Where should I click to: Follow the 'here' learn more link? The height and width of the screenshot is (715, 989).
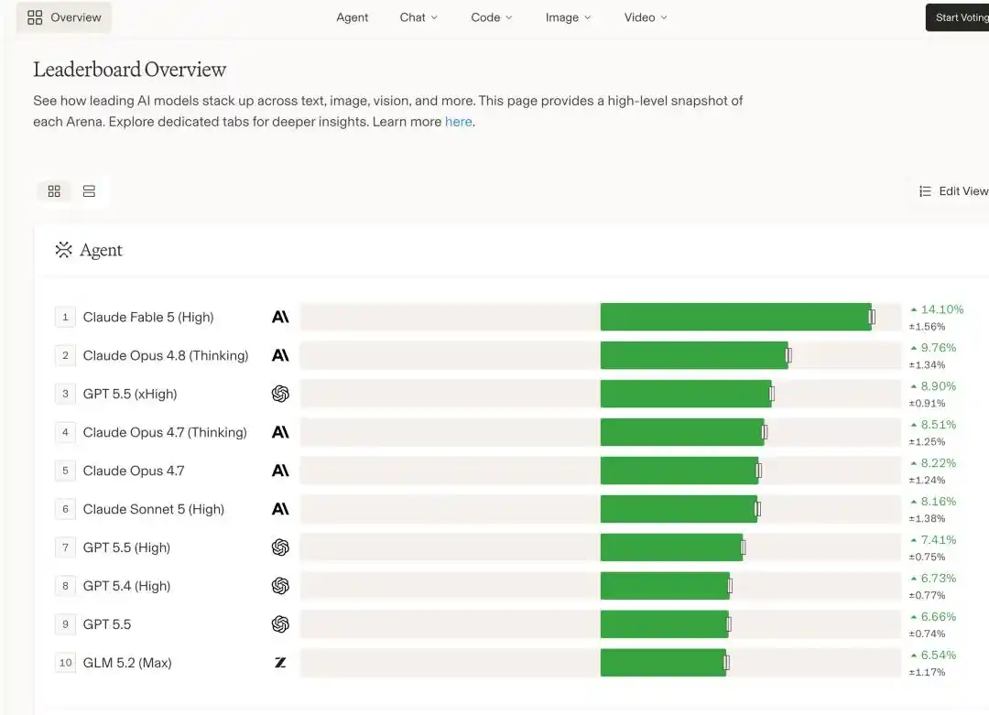click(x=458, y=122)
